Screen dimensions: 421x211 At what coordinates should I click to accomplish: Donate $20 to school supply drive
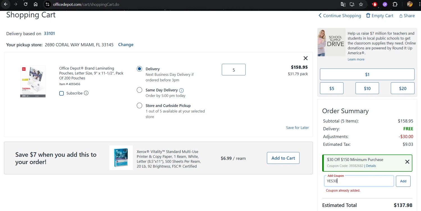point(402,88)
